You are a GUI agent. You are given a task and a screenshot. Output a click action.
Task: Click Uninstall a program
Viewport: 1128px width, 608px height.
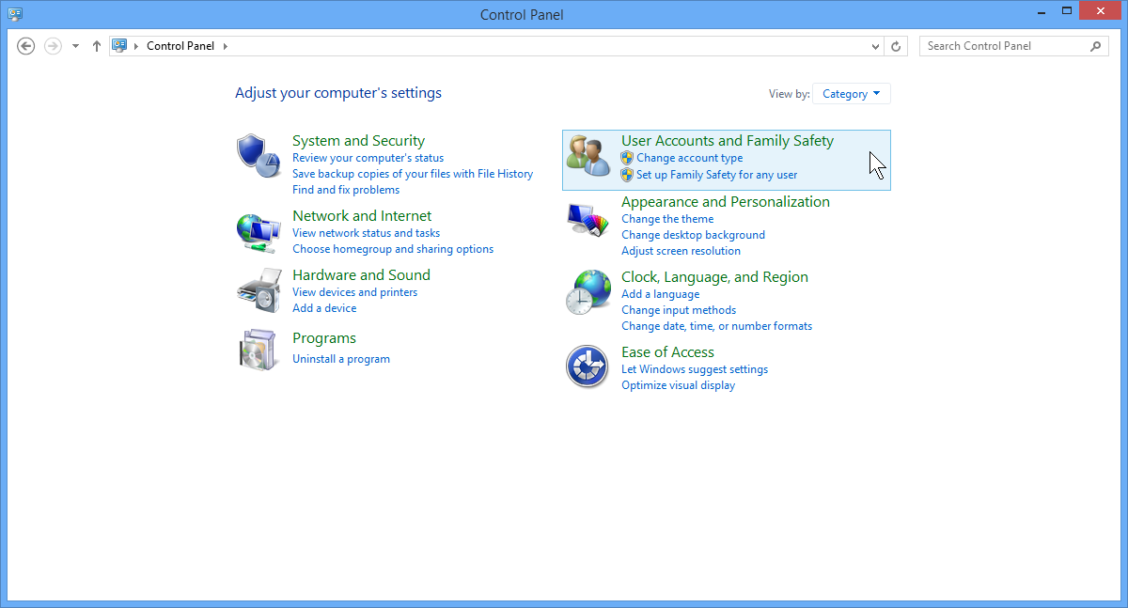[341, 359]
